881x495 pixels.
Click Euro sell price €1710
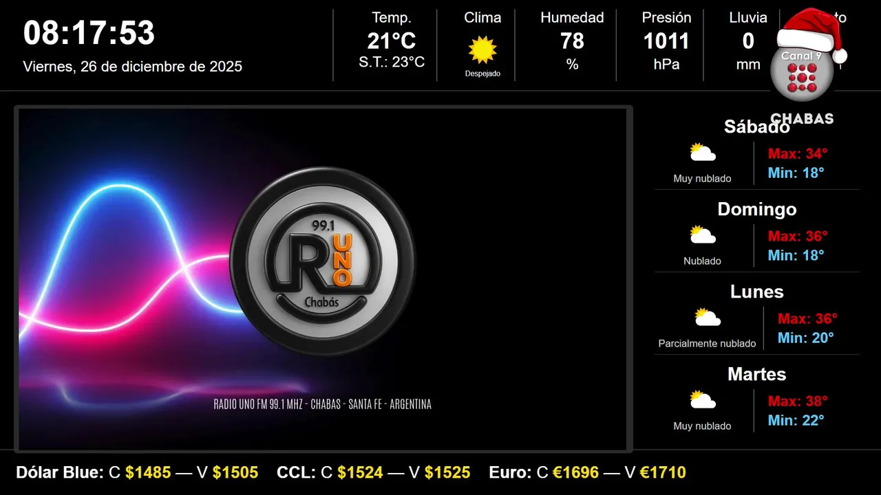point(663,472)
